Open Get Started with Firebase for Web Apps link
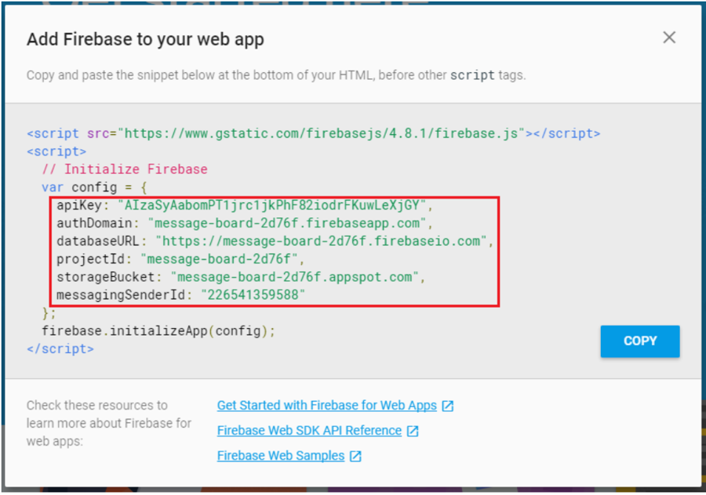706x495 pixels. [x=326, y=406]
